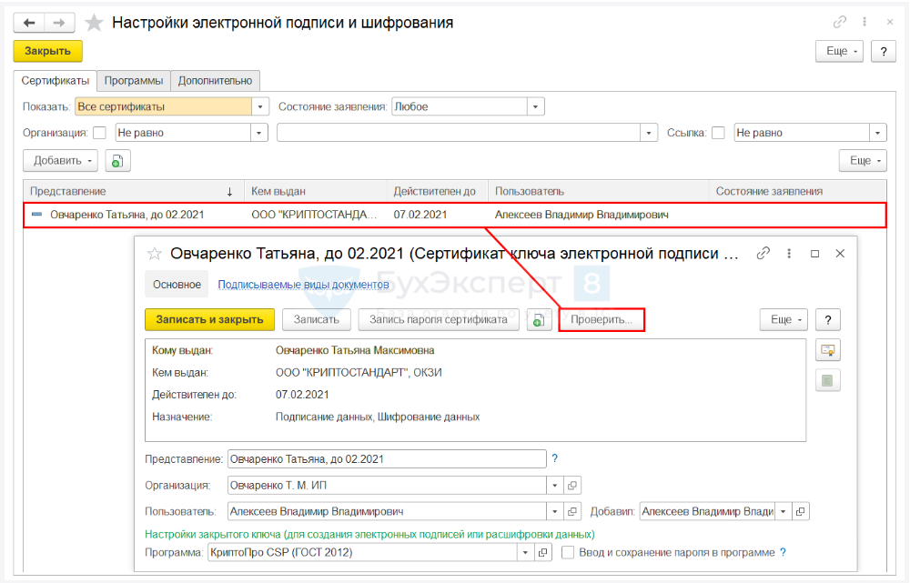Click Записать и закрыть button

209,319
